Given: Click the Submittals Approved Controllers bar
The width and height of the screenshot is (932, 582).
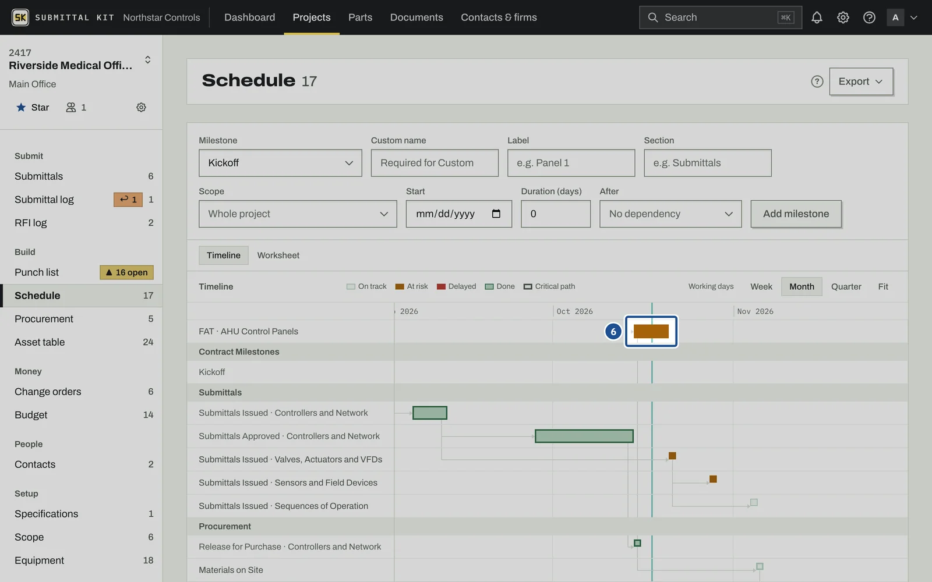Looking at the screenshot, I should point(584,436).
